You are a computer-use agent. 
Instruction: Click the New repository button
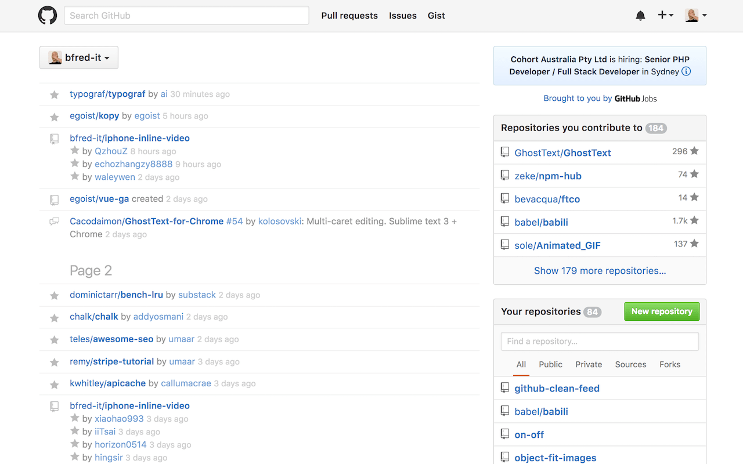[662, 311]
